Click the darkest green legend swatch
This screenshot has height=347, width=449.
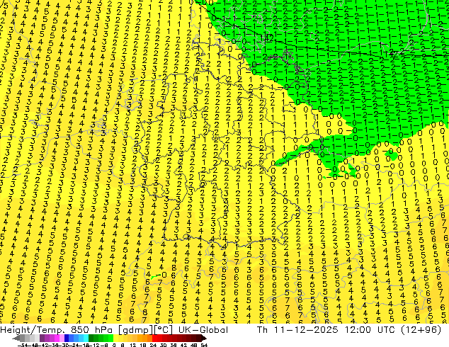click(x=91, y=339)
